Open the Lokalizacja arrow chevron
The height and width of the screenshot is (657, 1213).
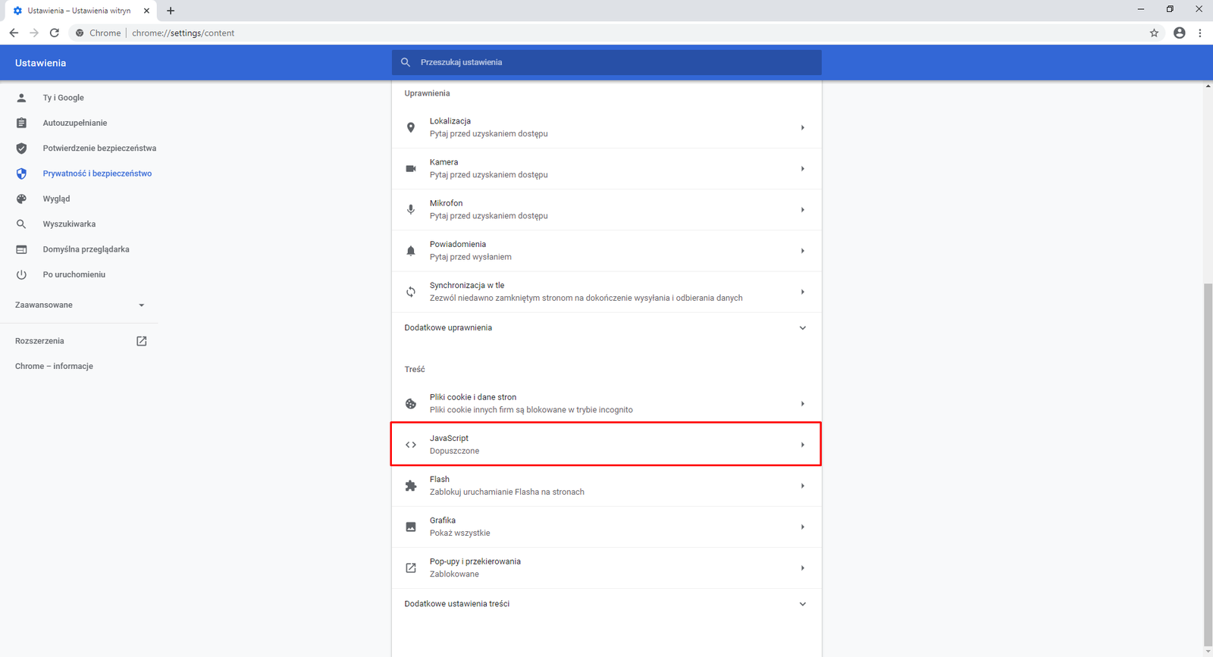click(802, 127)
